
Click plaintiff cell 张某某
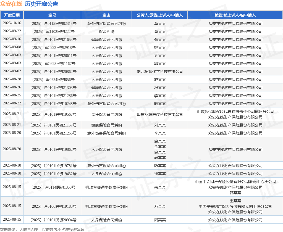160,39
